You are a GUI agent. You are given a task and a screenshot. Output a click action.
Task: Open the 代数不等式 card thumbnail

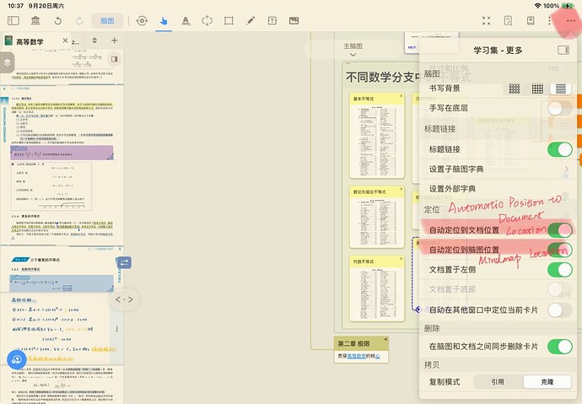377,294
